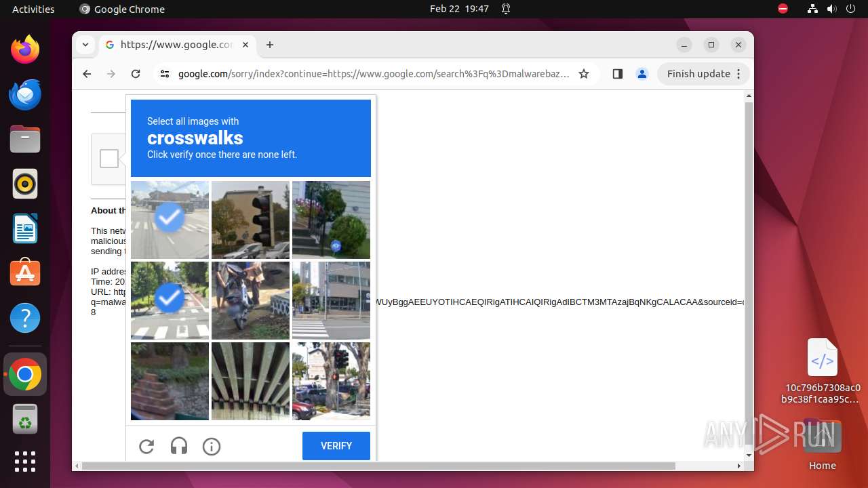Viewport: 868px width, 488px height.
Task: Select the red traffic light parking tile
Action: 331,381
